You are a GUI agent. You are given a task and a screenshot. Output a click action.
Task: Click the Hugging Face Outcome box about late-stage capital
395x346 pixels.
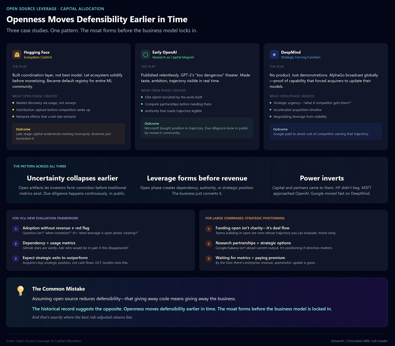(x=69, y=134)
